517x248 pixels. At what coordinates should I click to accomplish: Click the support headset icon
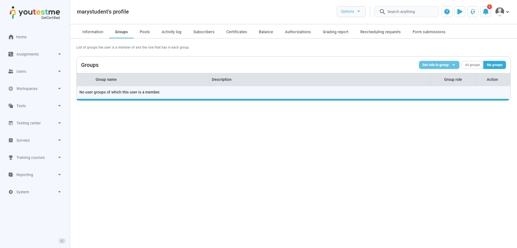[473, 12]
